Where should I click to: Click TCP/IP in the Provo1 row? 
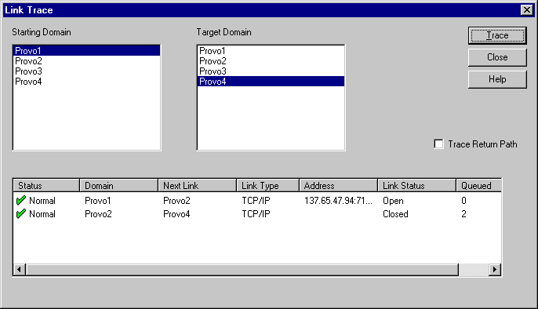coord(256,201)
